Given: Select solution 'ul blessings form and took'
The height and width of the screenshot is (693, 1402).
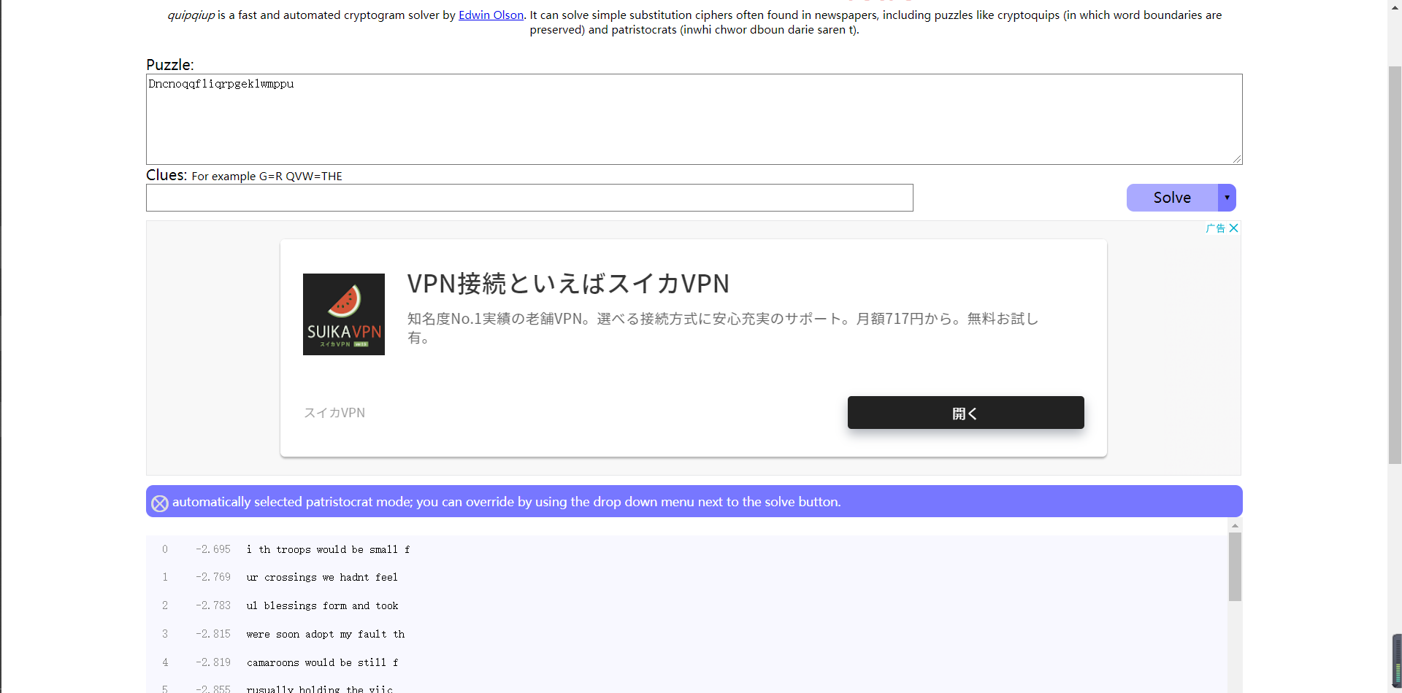Looking at the screenshot, I should click(322, 605).
